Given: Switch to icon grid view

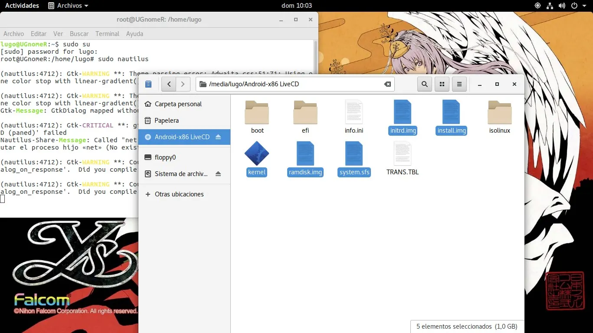Looking at the screenshot, I should click(442, 84).
